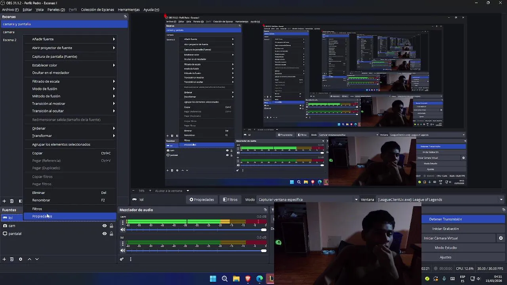Hide the pantalal source with its eye icon
507x285 pixels.
click(x=105, y=234)
